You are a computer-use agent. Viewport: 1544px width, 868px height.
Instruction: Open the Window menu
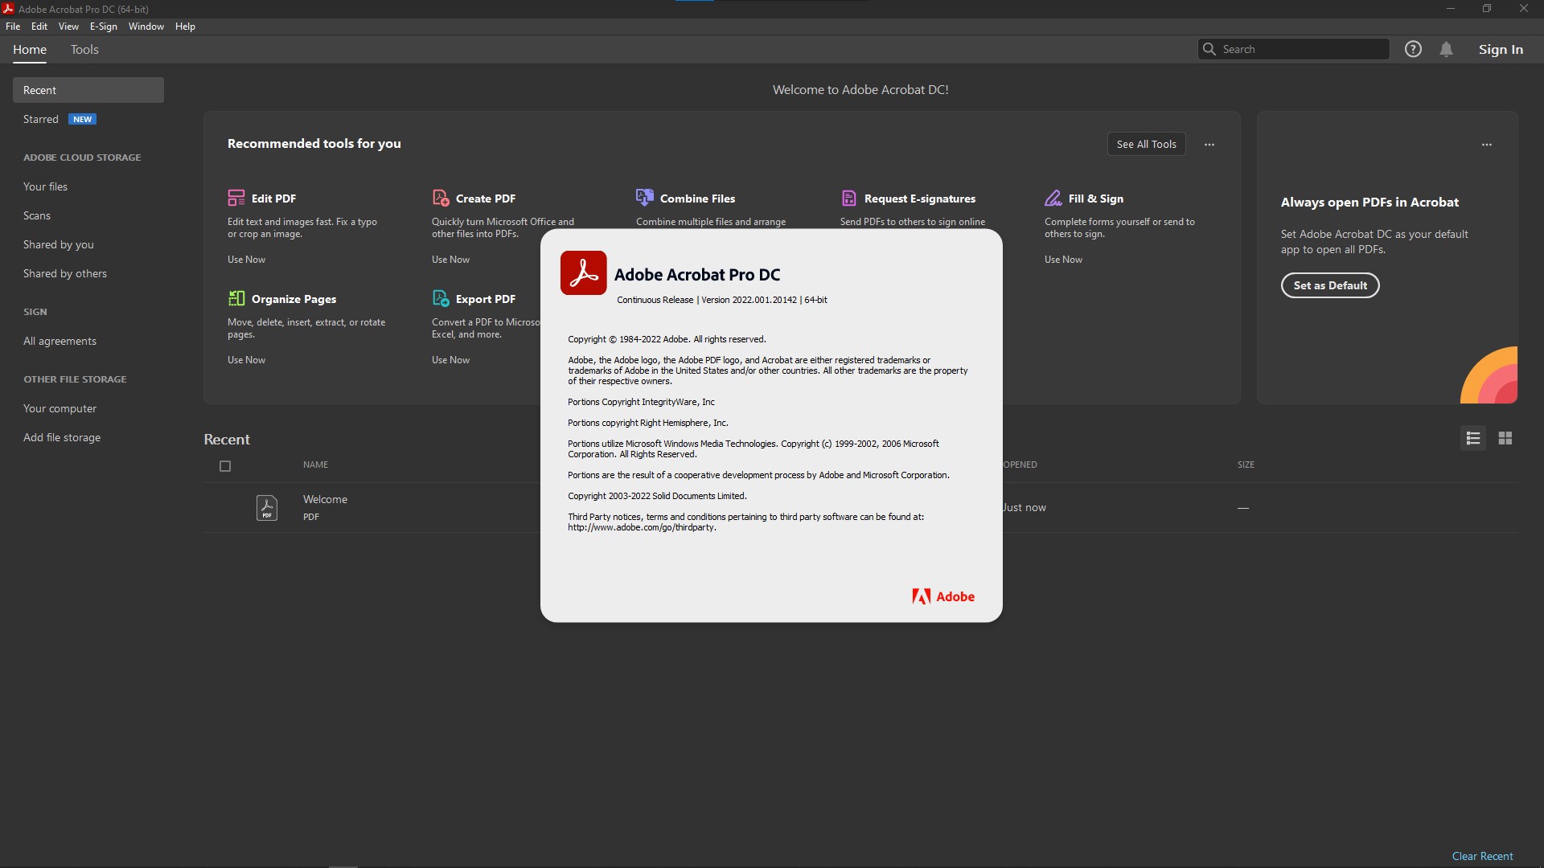pos(146,27)
